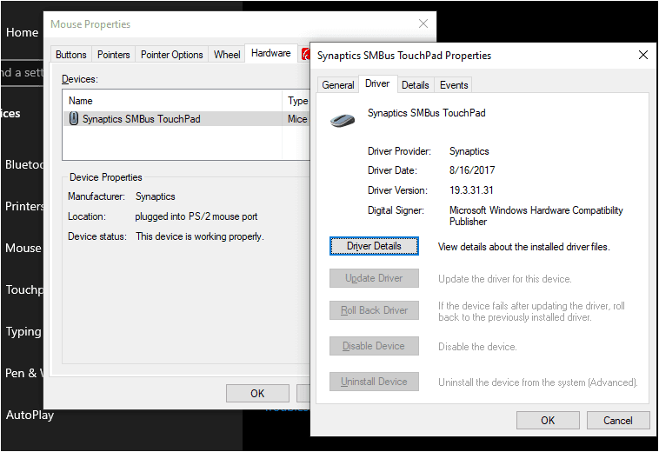Open the Pointer Options tab
659x452 pixels.
click(x=171, y=55)
